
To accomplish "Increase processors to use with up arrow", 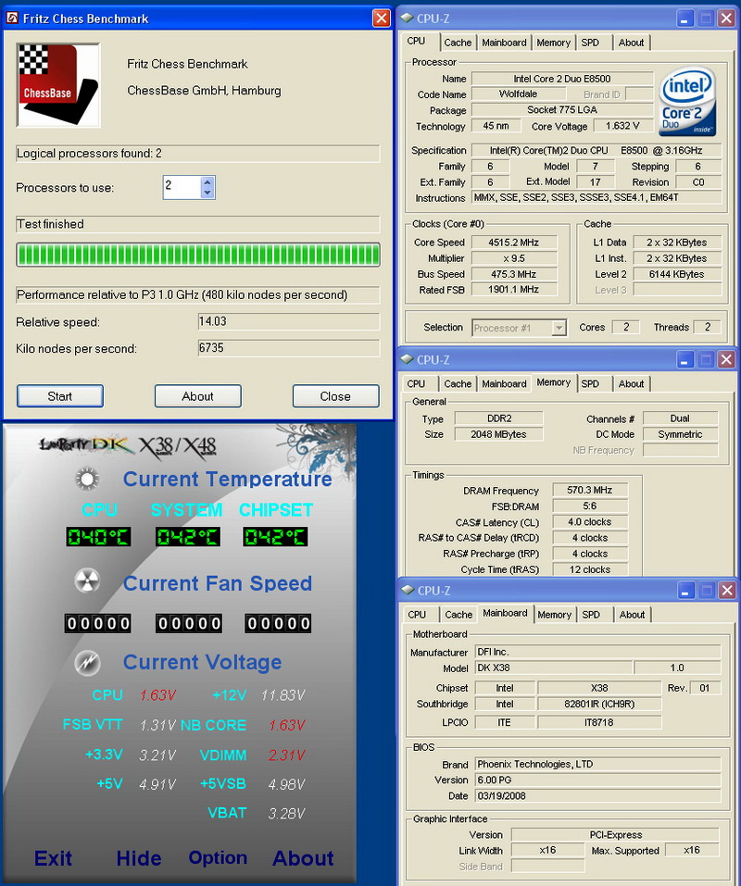I will tap(207, 182).
